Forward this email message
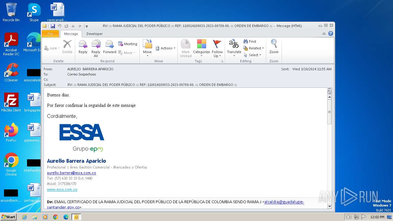393x221 pixels. [110, 48]
